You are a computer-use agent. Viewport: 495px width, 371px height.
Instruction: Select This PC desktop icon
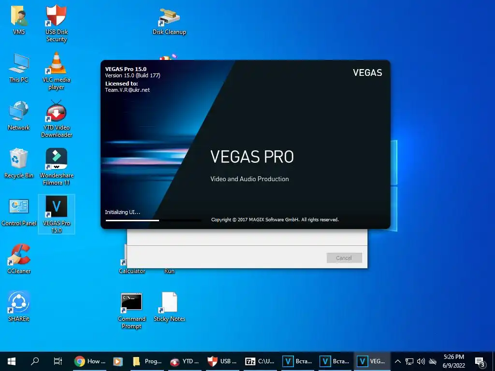pos(19,68)
